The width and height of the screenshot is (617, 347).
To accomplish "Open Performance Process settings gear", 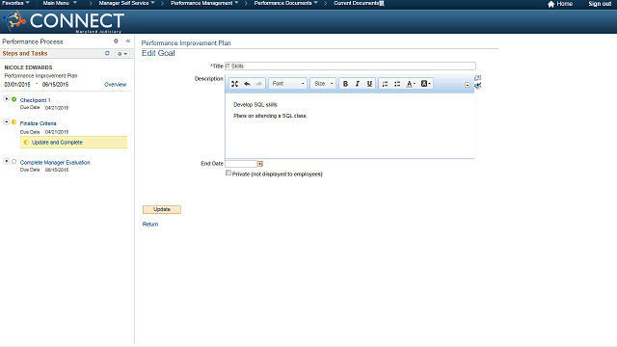I will (x=116, y=40).
